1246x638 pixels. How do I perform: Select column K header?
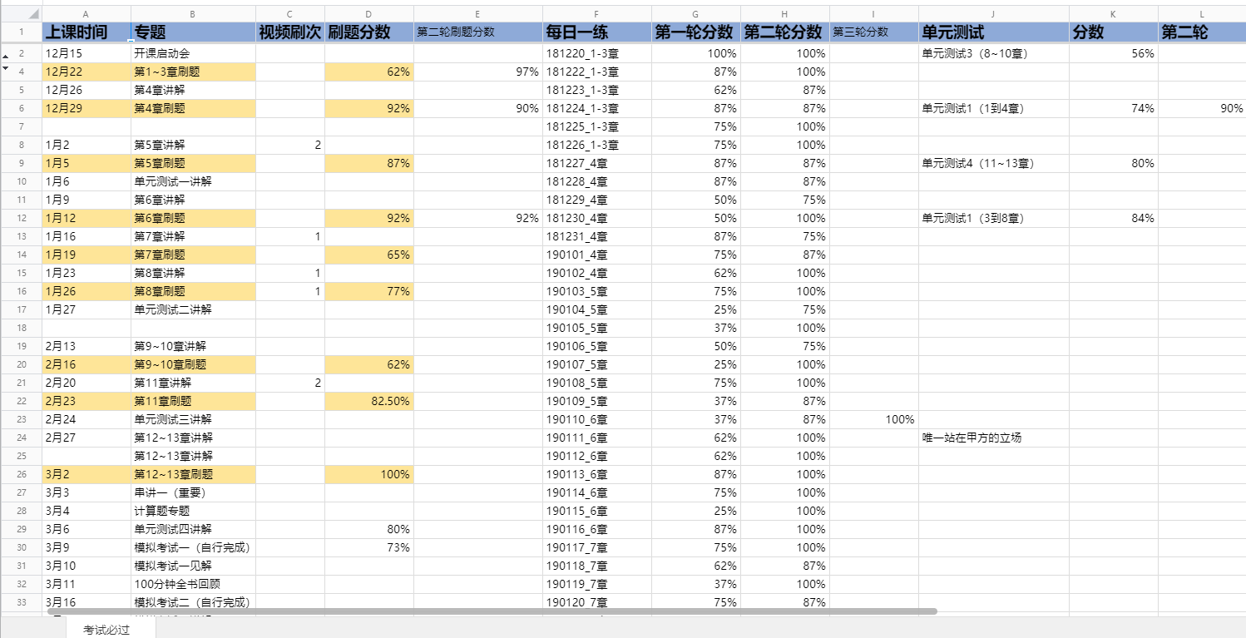(x=1113, y=15)
